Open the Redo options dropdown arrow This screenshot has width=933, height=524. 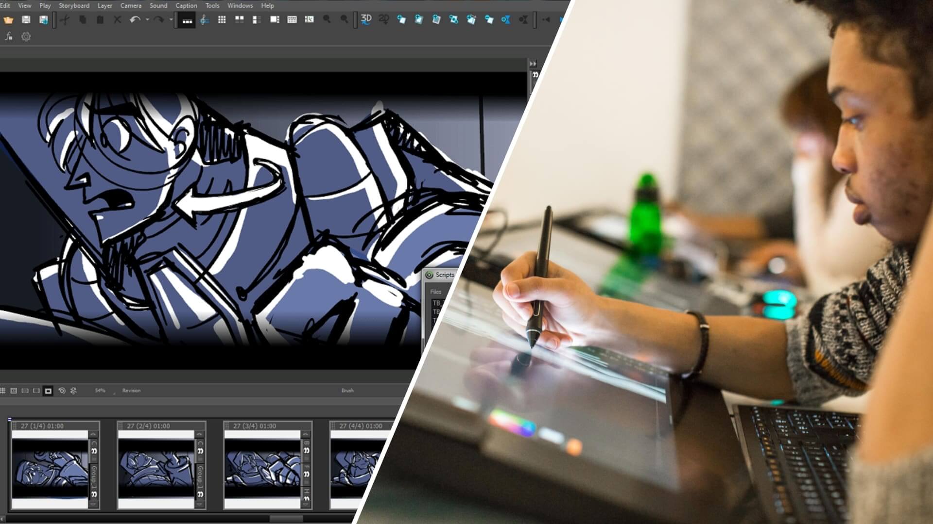(x=171, y=19)
